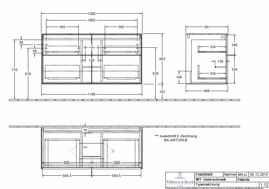The image size is (269, 189).
Task: Select the 70 dimension in plan view
Action: [x=85, y=130]
